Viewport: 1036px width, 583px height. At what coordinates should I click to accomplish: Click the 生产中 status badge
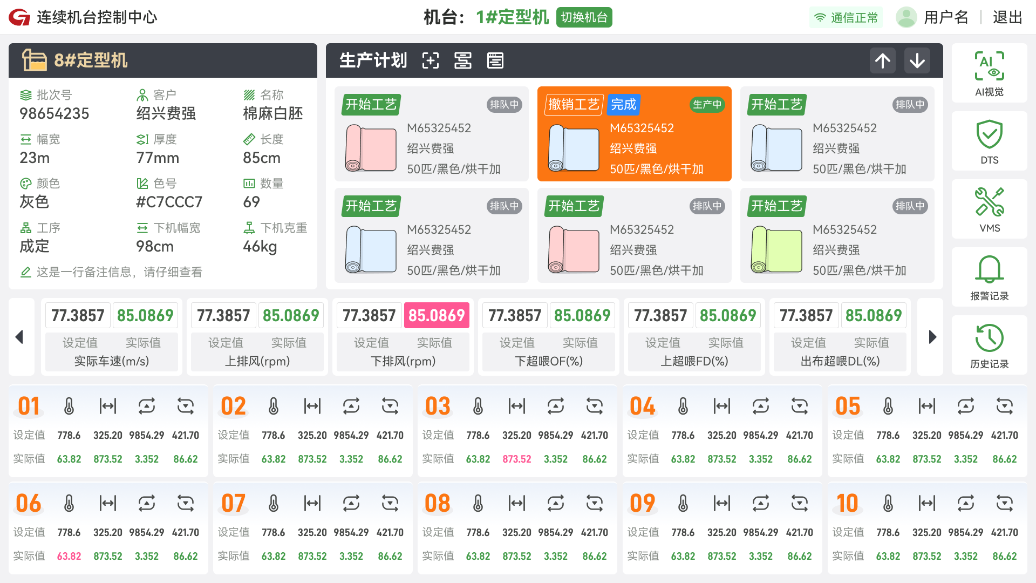tap(707, 104)
